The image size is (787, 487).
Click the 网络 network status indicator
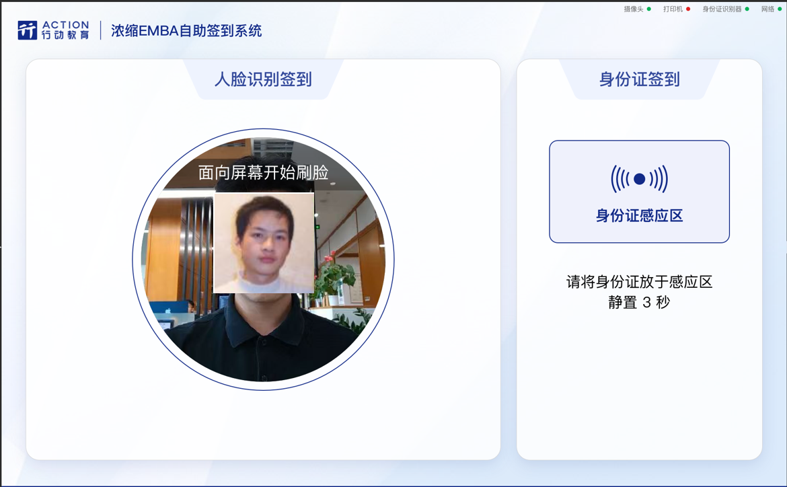pos(771,9)
